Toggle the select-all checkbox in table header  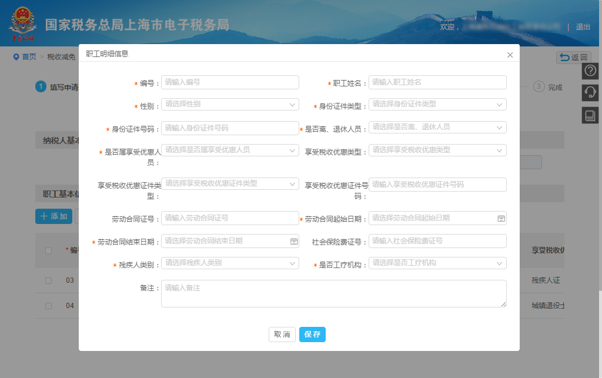[x=48, y=250]
